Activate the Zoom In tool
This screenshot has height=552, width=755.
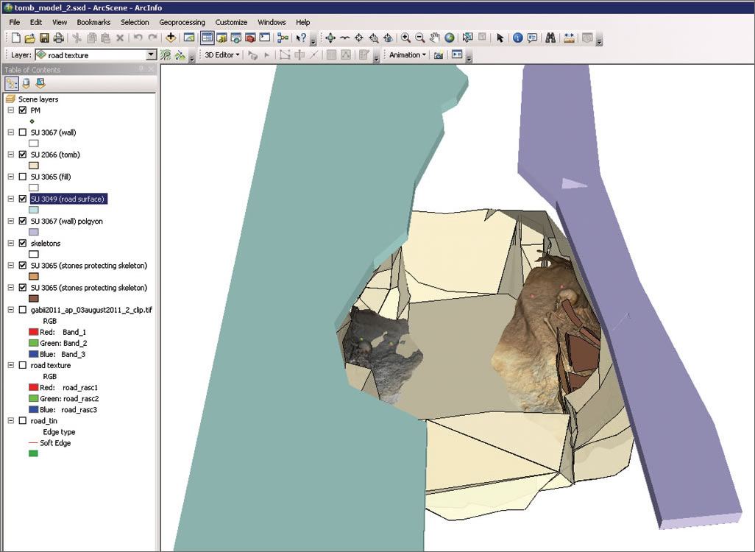click(x=405, y=38)
